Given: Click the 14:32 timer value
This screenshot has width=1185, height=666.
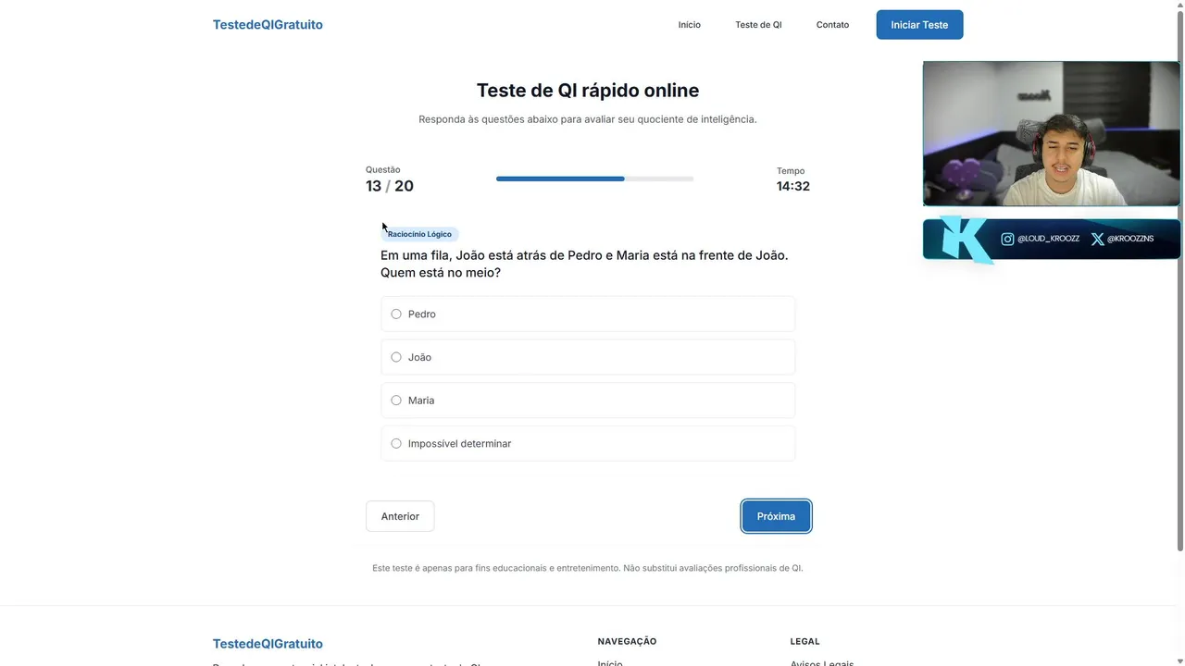Looking at the screenshot, I should tap(793, 186).
